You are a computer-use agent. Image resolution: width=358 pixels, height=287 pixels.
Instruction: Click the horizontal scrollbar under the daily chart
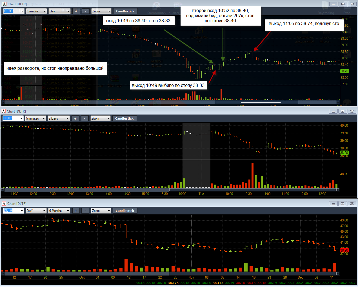[170, 273]
